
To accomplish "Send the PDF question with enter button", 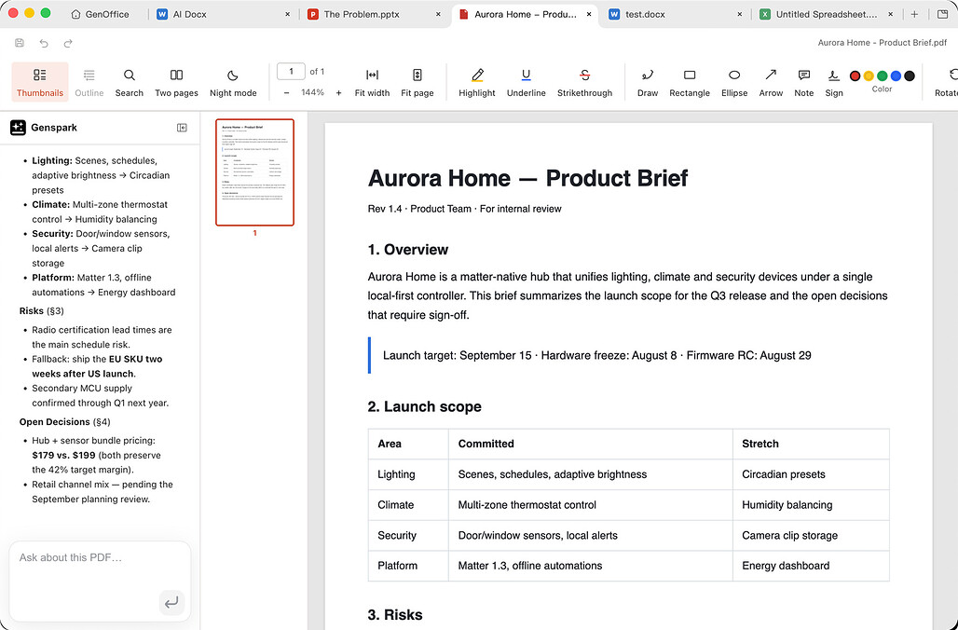I will 171,602.
